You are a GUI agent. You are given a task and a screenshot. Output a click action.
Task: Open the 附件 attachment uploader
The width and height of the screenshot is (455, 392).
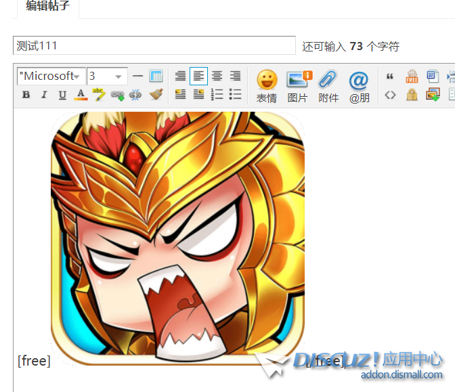pos(328,86)
